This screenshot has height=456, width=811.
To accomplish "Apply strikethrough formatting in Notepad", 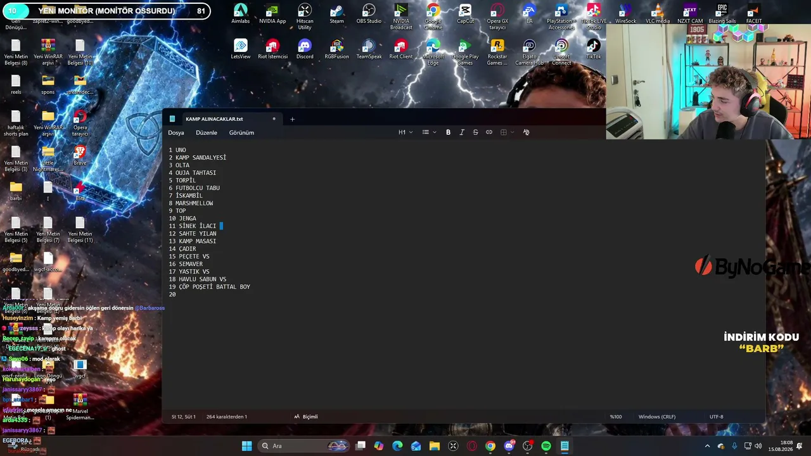I will [475, 132].
